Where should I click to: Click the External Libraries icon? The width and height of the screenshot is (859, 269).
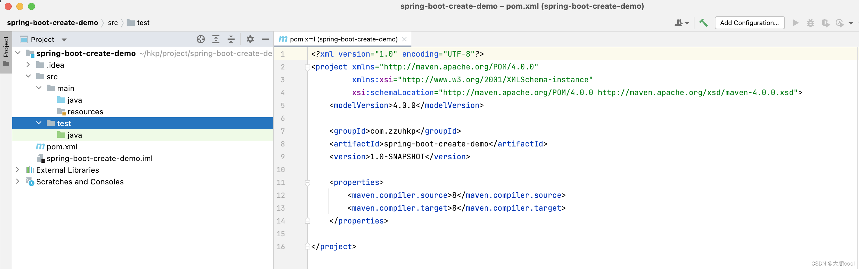click(x=30, y=170)
